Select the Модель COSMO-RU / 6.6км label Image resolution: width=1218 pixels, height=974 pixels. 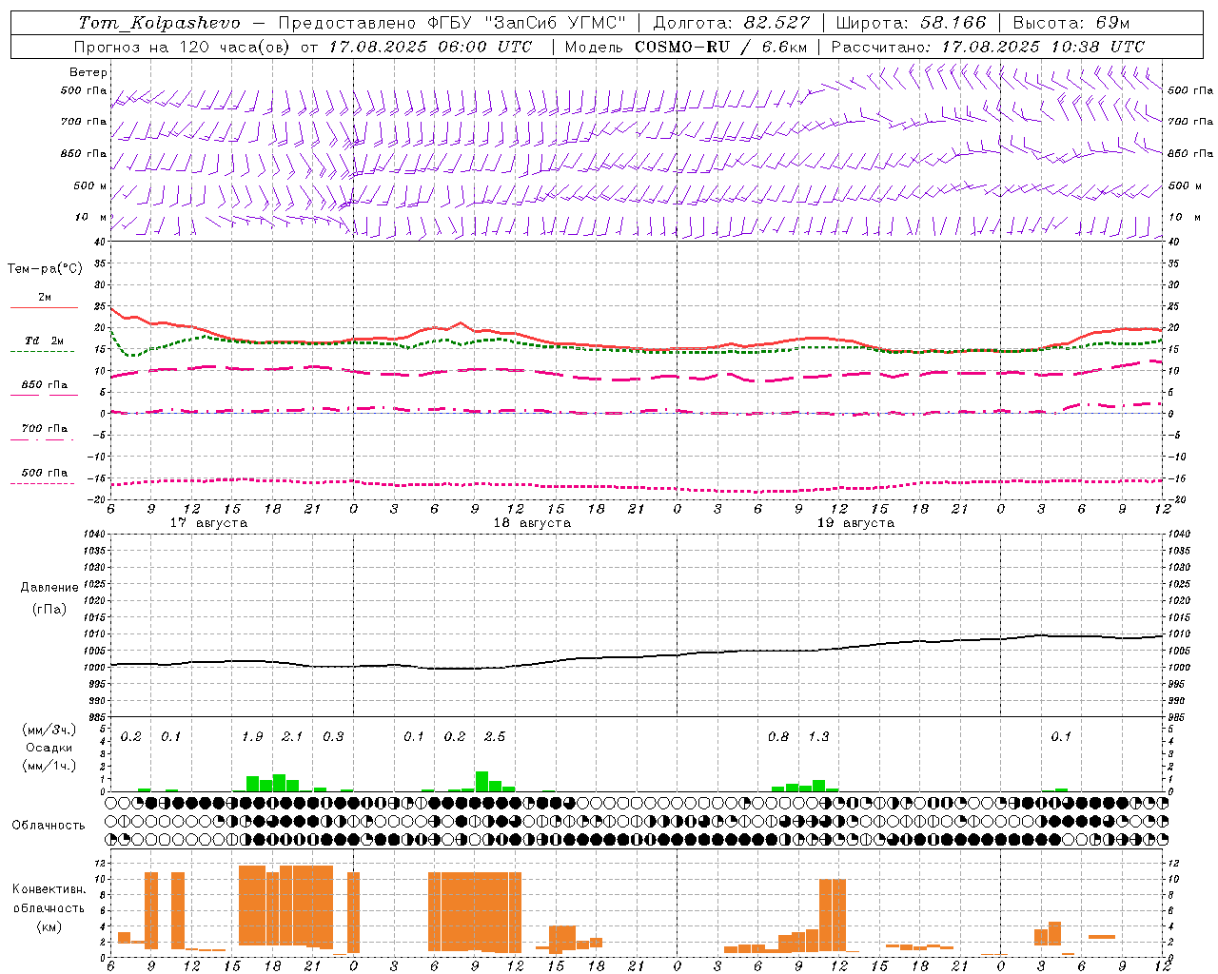686,46
